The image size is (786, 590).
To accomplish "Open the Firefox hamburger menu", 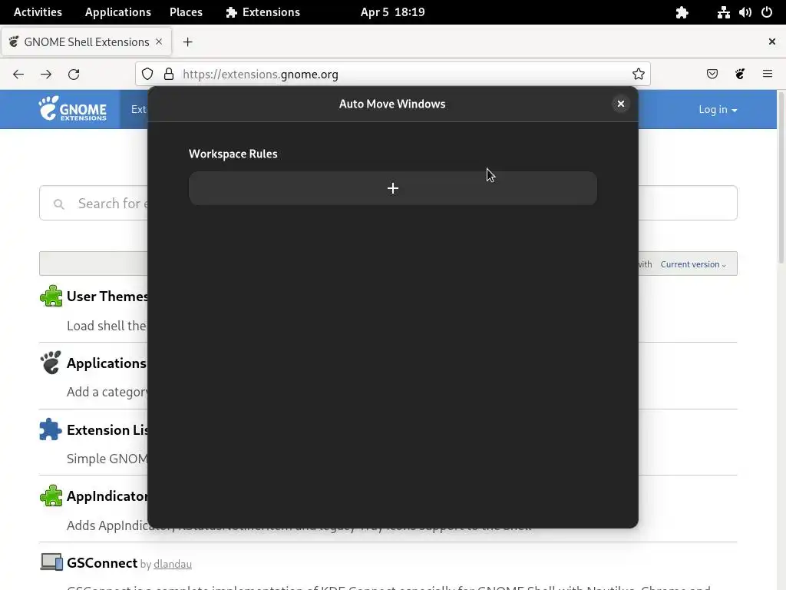I will 768,75.
